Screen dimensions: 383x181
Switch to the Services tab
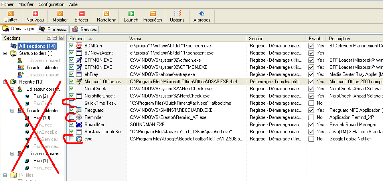pos(84,29)
